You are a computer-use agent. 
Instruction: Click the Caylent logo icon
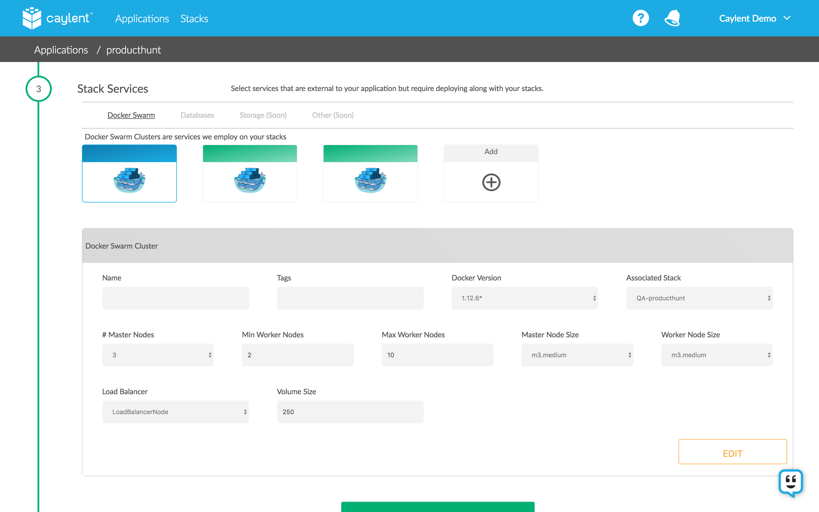point(32,18)
